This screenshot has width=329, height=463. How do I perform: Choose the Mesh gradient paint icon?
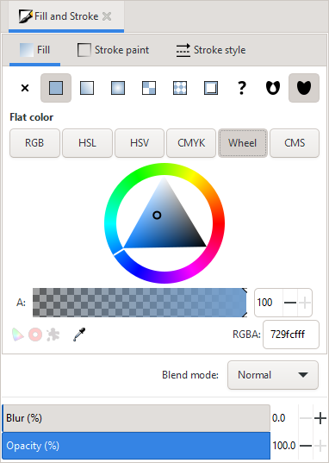tap(149, 88)
